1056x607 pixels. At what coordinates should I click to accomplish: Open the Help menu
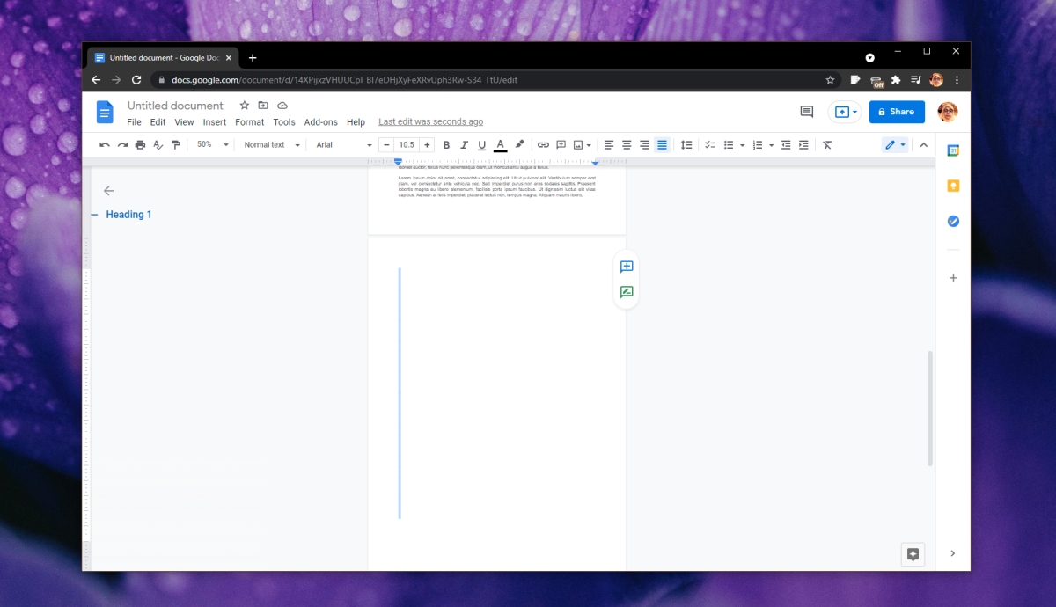(356, 122)
